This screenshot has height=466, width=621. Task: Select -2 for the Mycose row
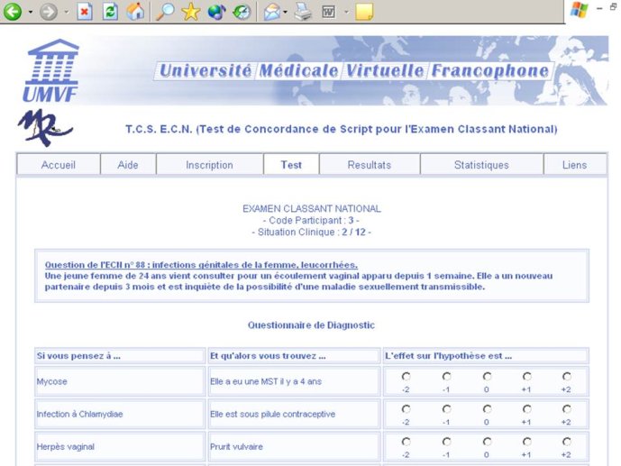tap(406, 376)
